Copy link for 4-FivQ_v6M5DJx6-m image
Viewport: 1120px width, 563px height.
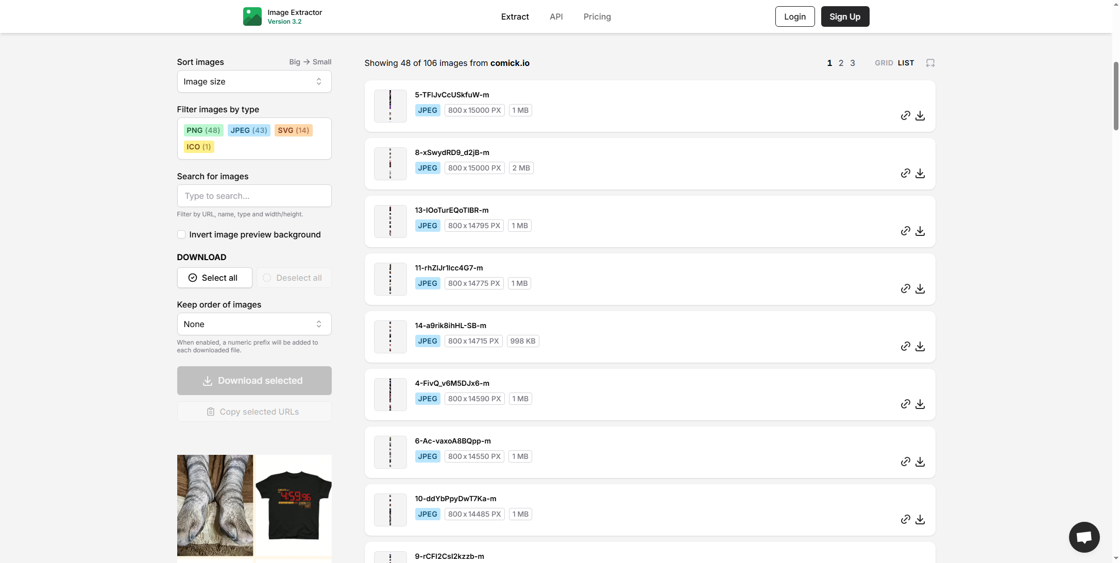[x=905, y=404]
